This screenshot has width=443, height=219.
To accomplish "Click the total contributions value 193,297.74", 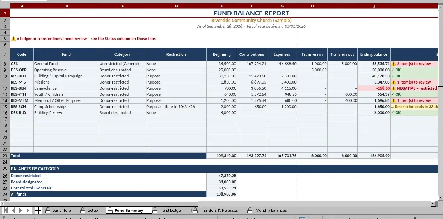I will click(252, 156).
